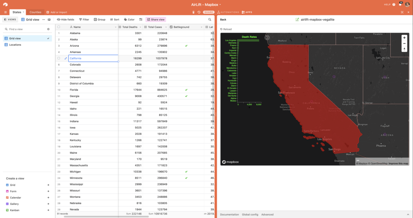Open the Apps panel
Image resolution: width=413 pixels, height=218 pixels.
click(247, 12)
